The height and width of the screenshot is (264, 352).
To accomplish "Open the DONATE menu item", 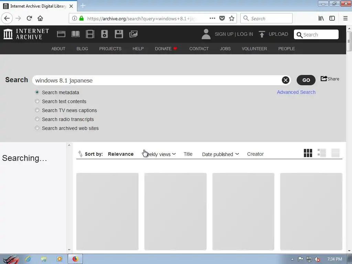I will (x=166, y=49).
